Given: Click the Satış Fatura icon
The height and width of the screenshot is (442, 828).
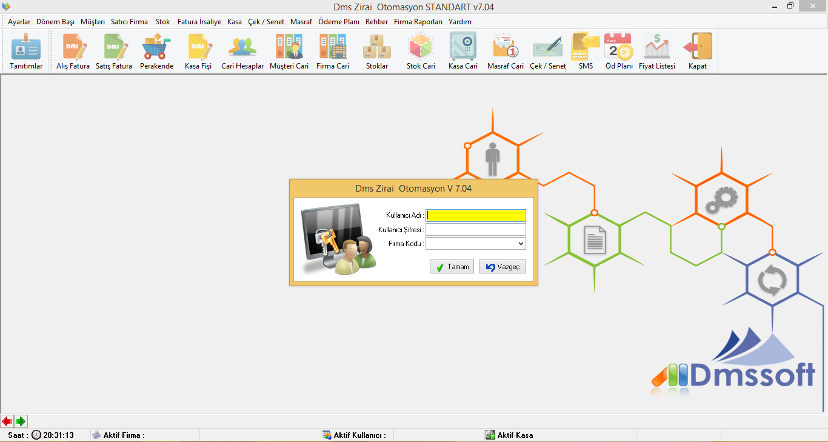Looking at the screenshot, I should (x=114, y=47).
